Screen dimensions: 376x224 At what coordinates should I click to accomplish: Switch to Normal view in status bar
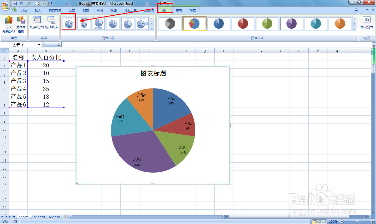(315, 222)
